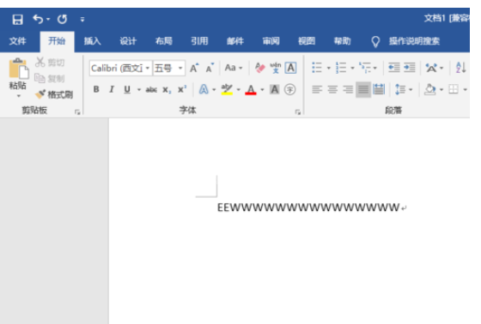The height and width of the screenshot is (324, 481).
Task: Toggle superscript formatting
Action: coord(182,89)
